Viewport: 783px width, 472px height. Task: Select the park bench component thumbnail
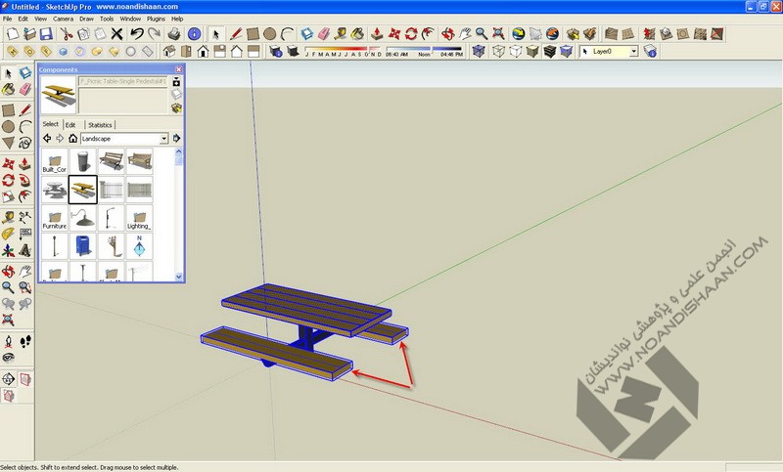(112, 162)
